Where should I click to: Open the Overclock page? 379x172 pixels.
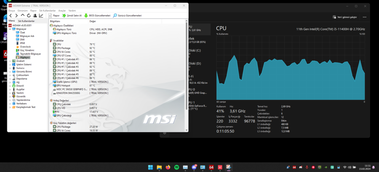(25, 47)
